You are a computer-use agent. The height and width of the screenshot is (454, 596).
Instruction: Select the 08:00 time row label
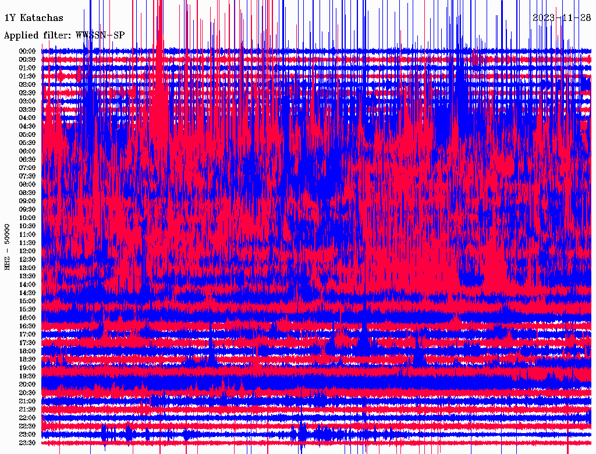point(27,185)
